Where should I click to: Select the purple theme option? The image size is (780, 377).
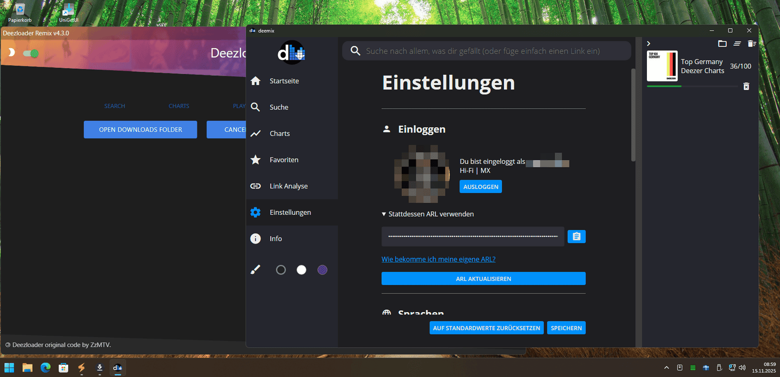pos(322,270)
